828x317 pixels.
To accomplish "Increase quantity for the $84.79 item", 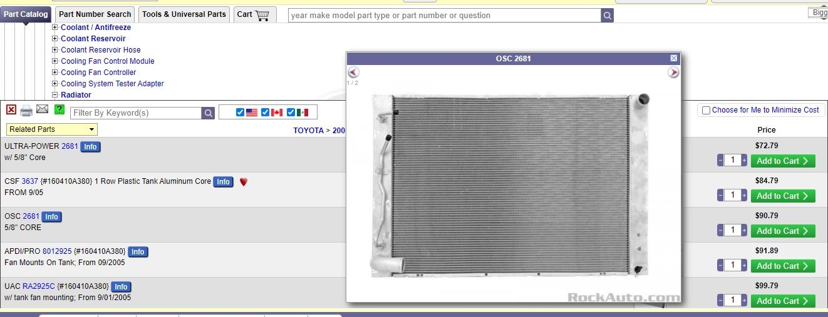I will 744,196.
